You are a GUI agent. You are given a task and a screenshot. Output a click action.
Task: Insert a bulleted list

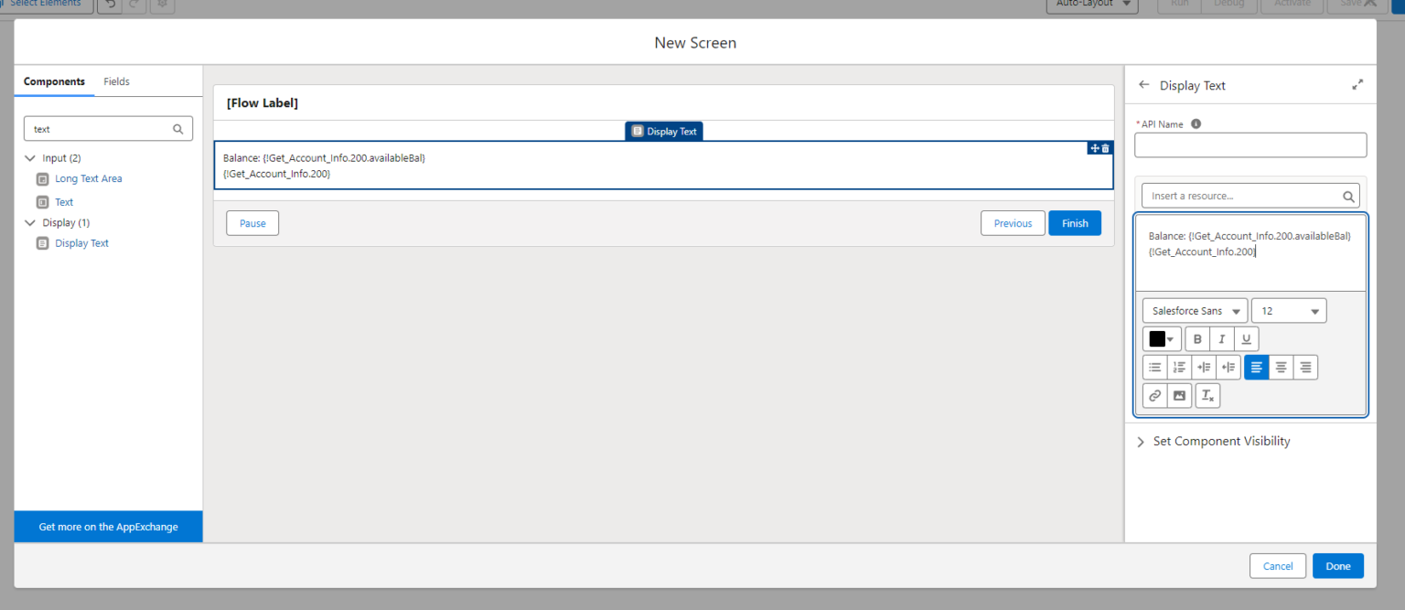(1155, 367)
